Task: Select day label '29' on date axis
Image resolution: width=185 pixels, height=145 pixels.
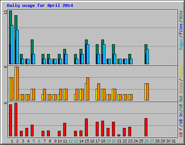Action: (163, 141)
